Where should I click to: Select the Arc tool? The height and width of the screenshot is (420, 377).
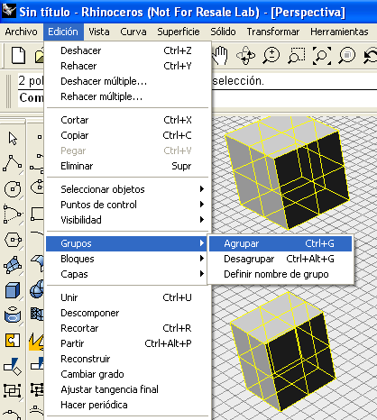point(13,215)
